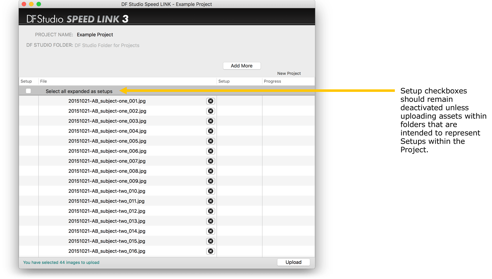Remove file 20151021-AB_subject-one_005.jpg
This screenshot has width=492, height=279.
[x=211, y=141]
